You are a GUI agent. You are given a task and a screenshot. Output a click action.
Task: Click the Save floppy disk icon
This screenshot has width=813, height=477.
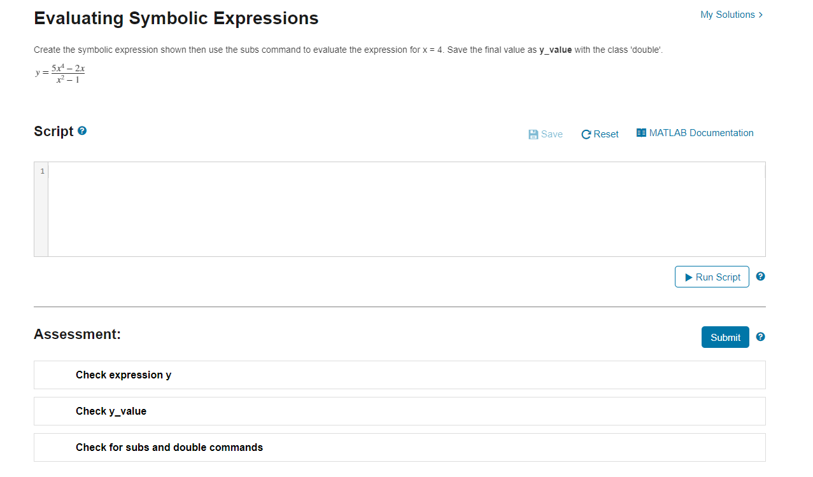534,134
